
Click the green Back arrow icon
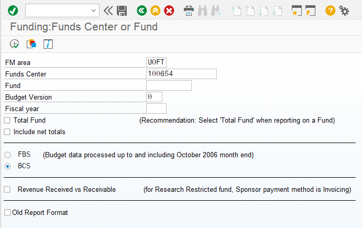[x=142, y=10]
